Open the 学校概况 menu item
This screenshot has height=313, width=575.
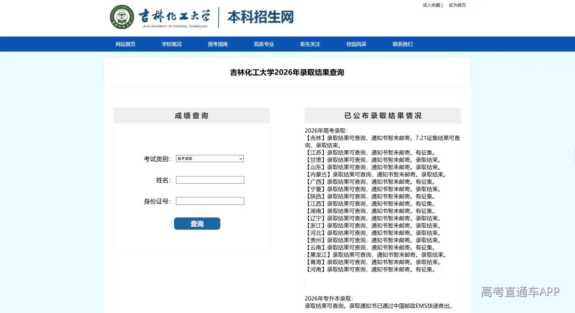pos(171,44)
